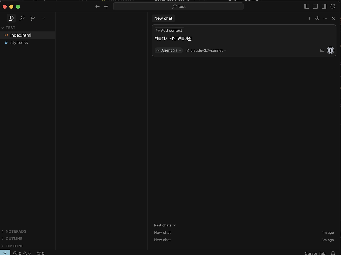341x255 pixels.
Task: Open index.html file
Action: (x=28, y=35)
